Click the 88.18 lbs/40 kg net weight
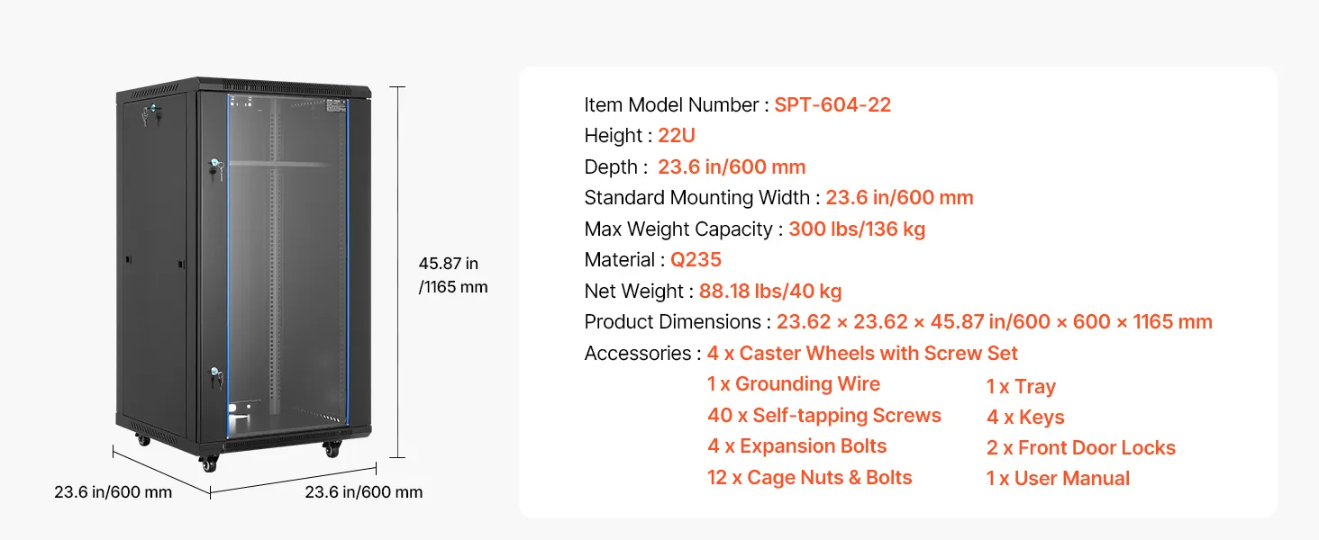1319x540 pixels. [x=770, y=292]
